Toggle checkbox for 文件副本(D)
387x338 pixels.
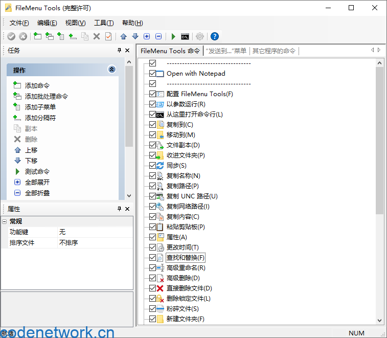click(152, 145)
